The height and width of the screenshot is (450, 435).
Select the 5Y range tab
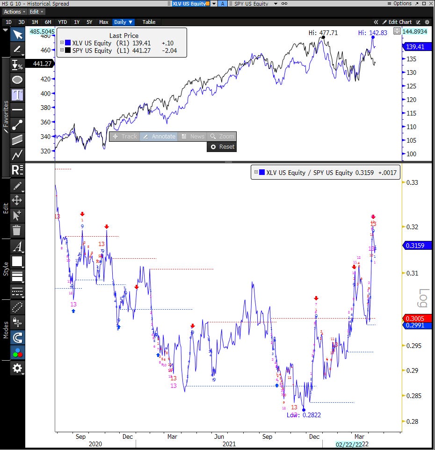pyautogui.click(x=89, y=22)
